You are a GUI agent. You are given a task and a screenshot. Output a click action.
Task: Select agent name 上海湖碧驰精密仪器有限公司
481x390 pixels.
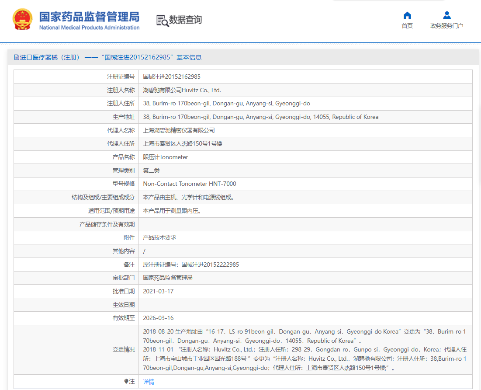click(x=179, y=131)
